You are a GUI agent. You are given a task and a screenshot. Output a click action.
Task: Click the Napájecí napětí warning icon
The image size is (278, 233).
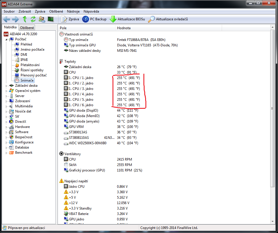[61, 181]
